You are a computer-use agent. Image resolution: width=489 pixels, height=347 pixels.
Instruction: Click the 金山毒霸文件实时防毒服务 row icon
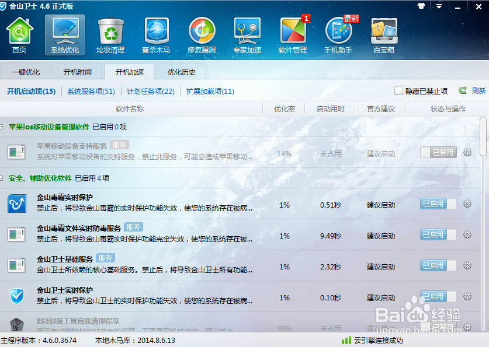coord(16,234)
